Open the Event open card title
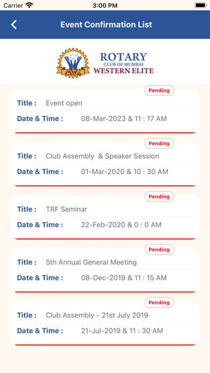The width and height of the screenshot is (210, 373). [64, 103]
